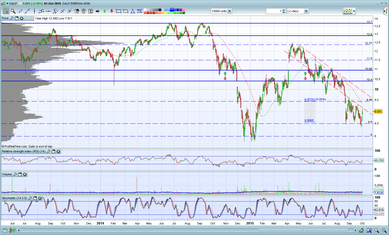This screenshot has height=235, width=389.
Task: Click the ProRealTime.com copyright text
Action: pyautogui.click(x=14, y=146)
